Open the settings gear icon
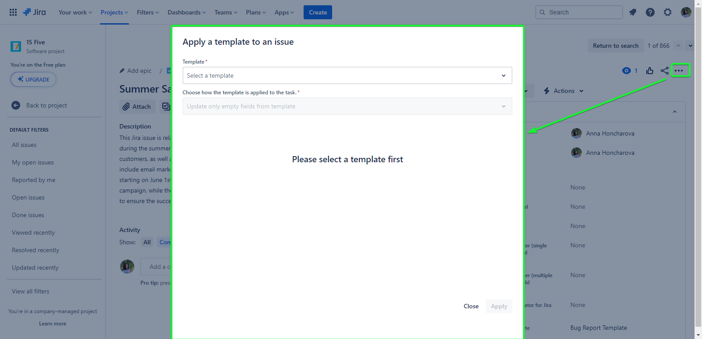 tap(668, 12)
